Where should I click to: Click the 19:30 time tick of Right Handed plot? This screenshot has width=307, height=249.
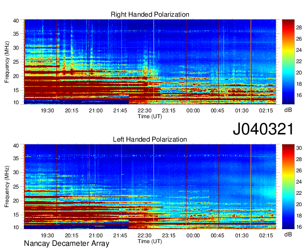(47, 111)
